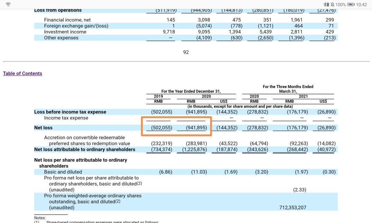This screenshot has width=372, height=223.
Task: Click the Foreign exchange gain/(loss) label
Action: [x=76, y=26]
